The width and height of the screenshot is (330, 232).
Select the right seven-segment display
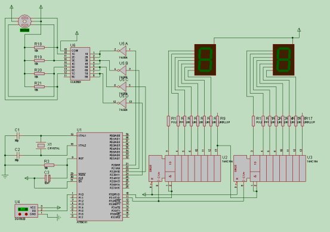(x=283, y=60)
